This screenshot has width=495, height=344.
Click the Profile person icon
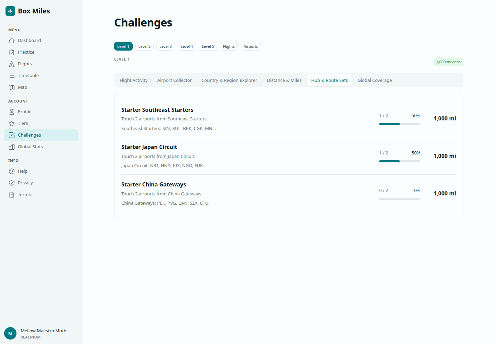12,112
